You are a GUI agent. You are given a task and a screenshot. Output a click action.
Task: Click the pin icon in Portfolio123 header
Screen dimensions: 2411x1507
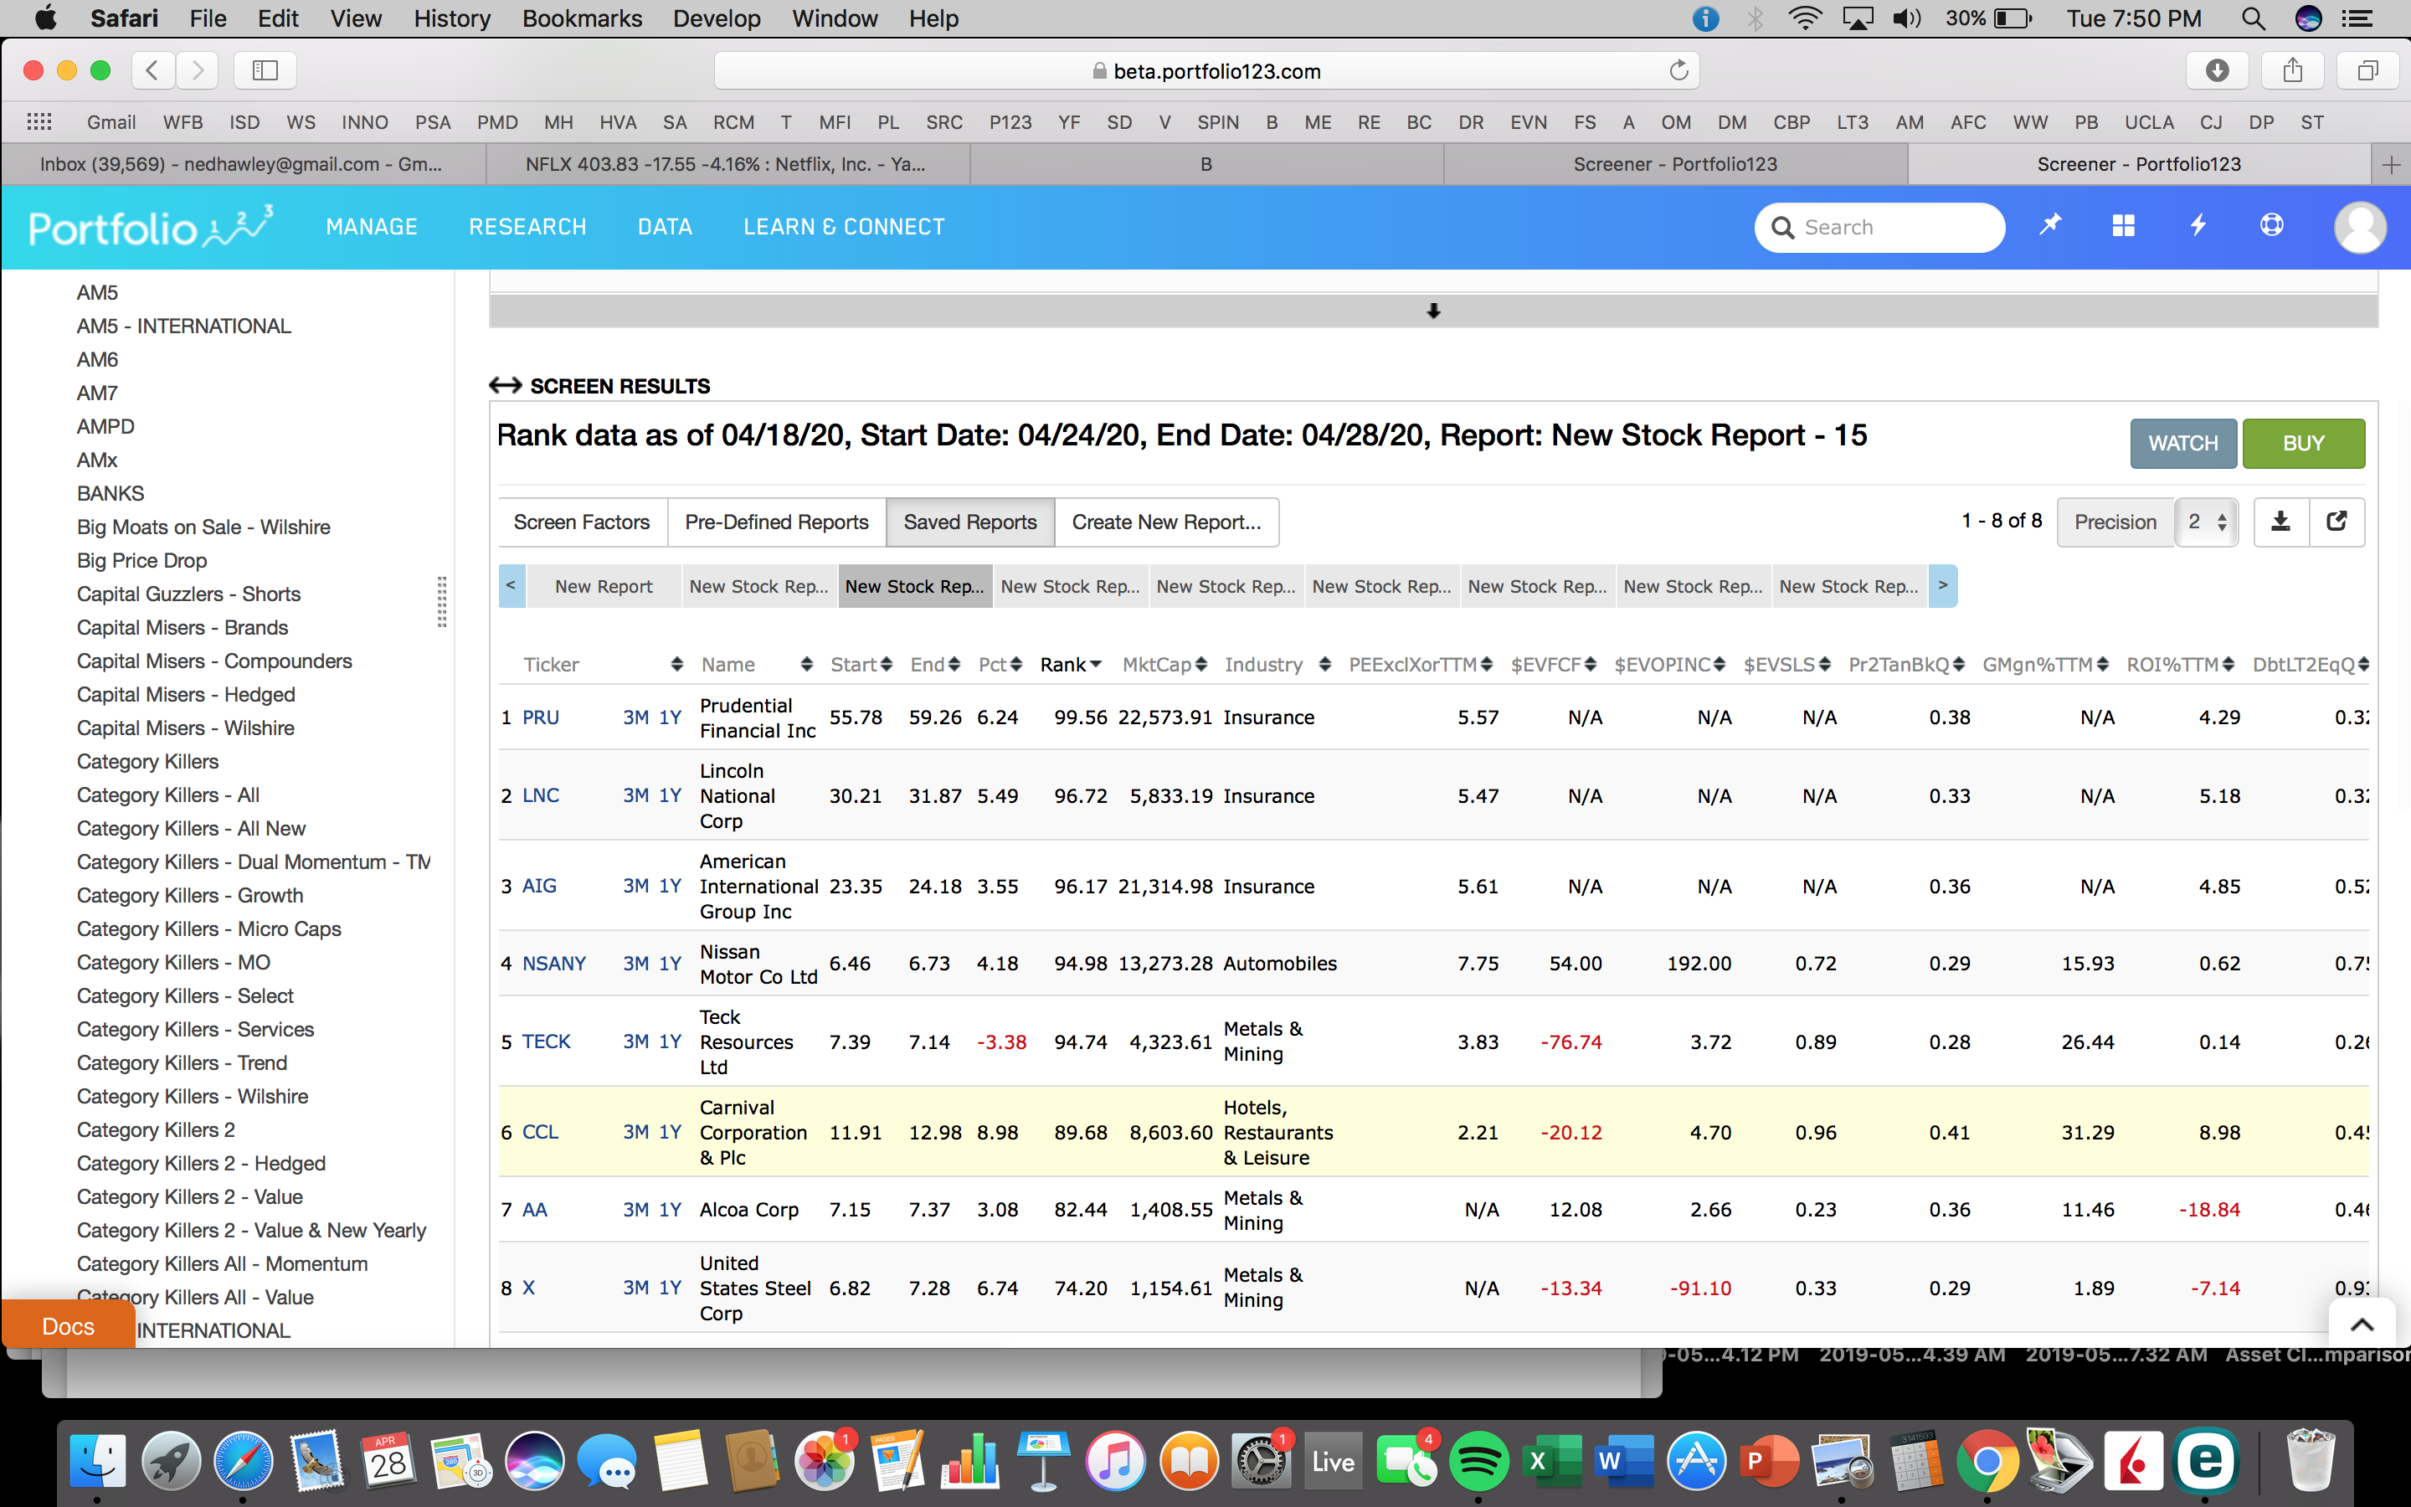2049,225
